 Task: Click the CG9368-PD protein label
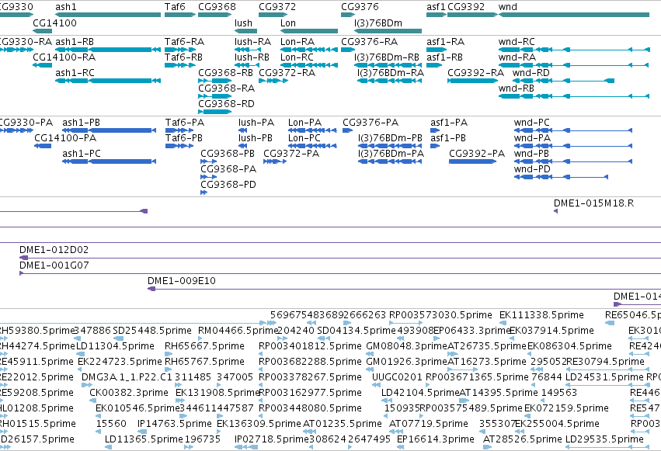coord(228,186)
